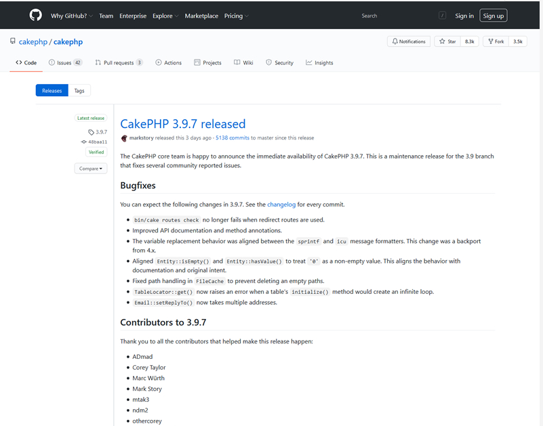Click markstory's avatar image
Screen dimensions: 543x426
point(124,138)
